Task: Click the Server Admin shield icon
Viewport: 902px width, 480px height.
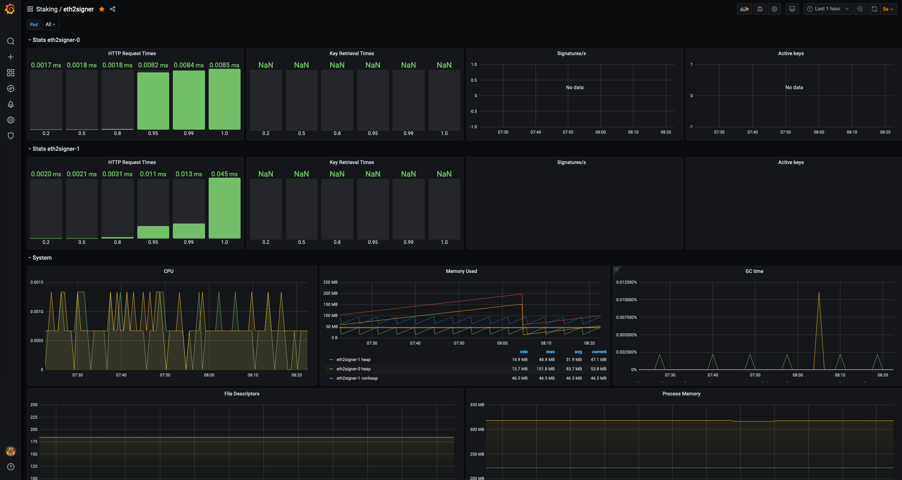Action: click(11, 136)
